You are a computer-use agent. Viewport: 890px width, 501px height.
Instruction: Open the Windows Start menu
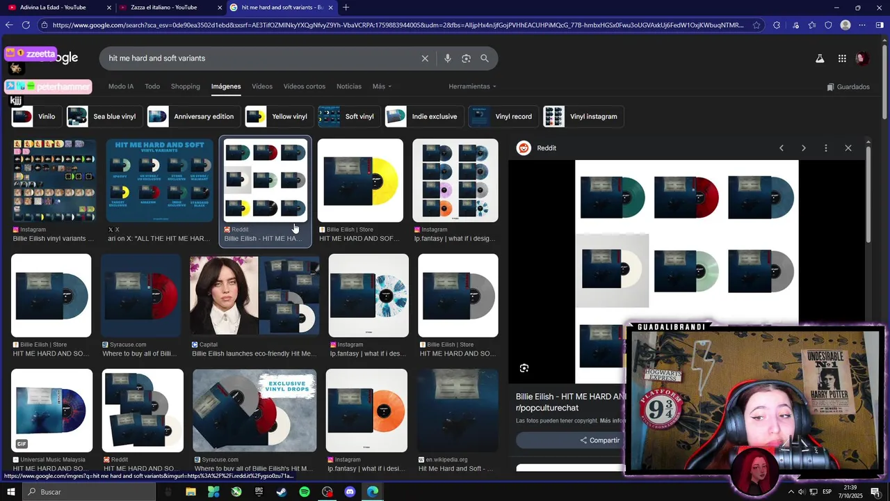coord(10,492)
